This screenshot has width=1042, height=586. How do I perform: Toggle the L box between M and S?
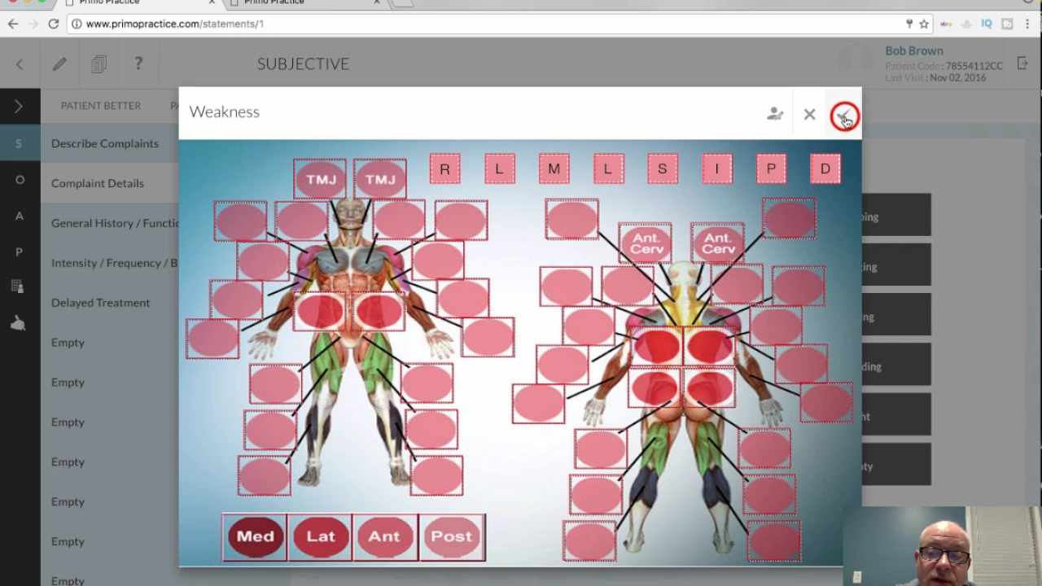609,168
